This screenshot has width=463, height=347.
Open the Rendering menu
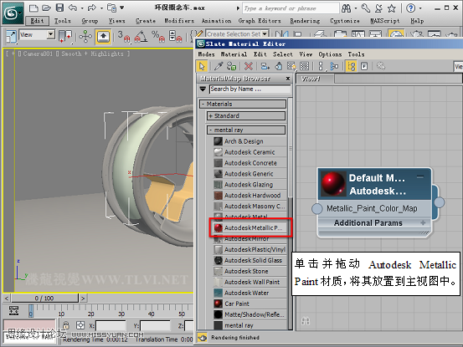pos(305,21)
